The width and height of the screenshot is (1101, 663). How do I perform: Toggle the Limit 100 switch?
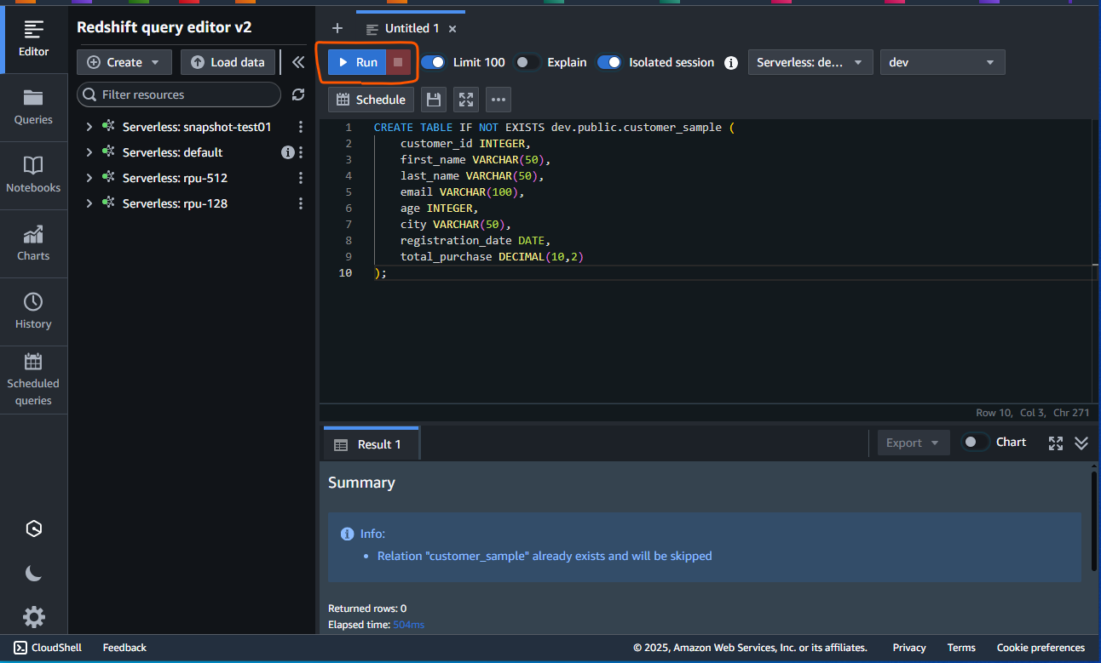(433, 62)
